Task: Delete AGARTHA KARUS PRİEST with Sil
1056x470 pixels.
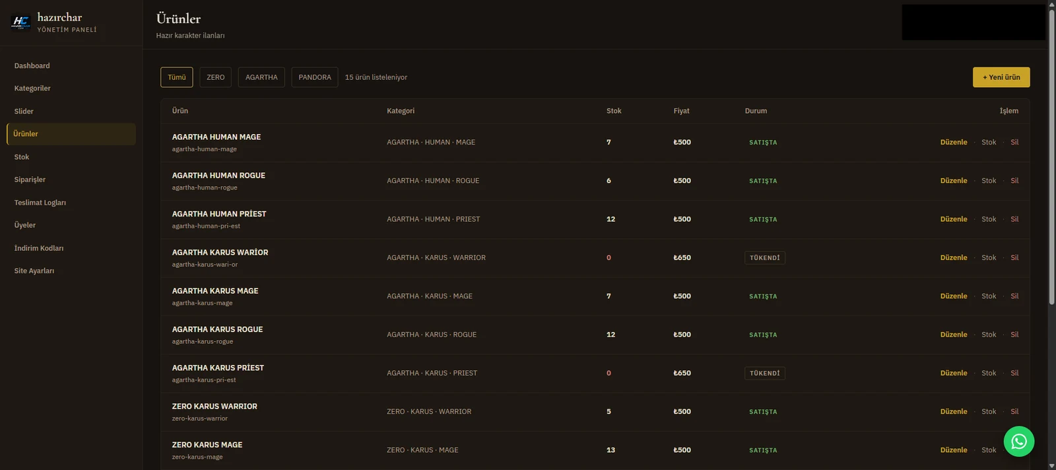Action: pos(1014,374)
